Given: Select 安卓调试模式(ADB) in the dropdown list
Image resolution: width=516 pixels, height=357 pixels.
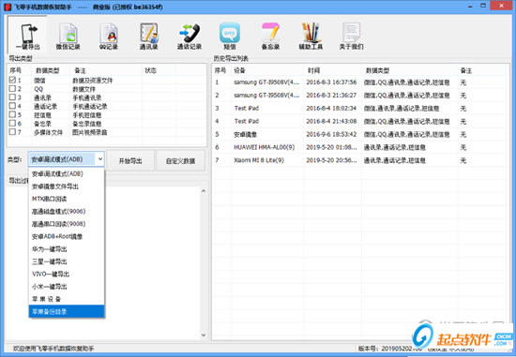Looking at the screenshot, I should pyautogui.click(x=67, y=174).
